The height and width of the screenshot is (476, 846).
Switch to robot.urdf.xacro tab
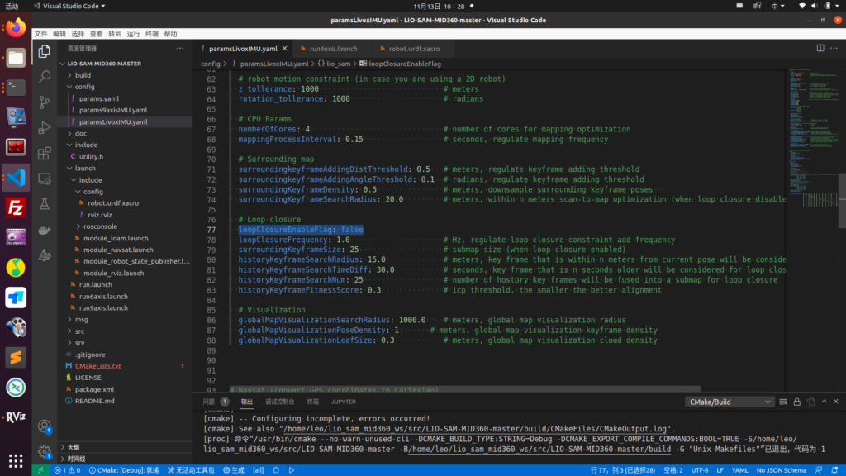pos(413,49)
